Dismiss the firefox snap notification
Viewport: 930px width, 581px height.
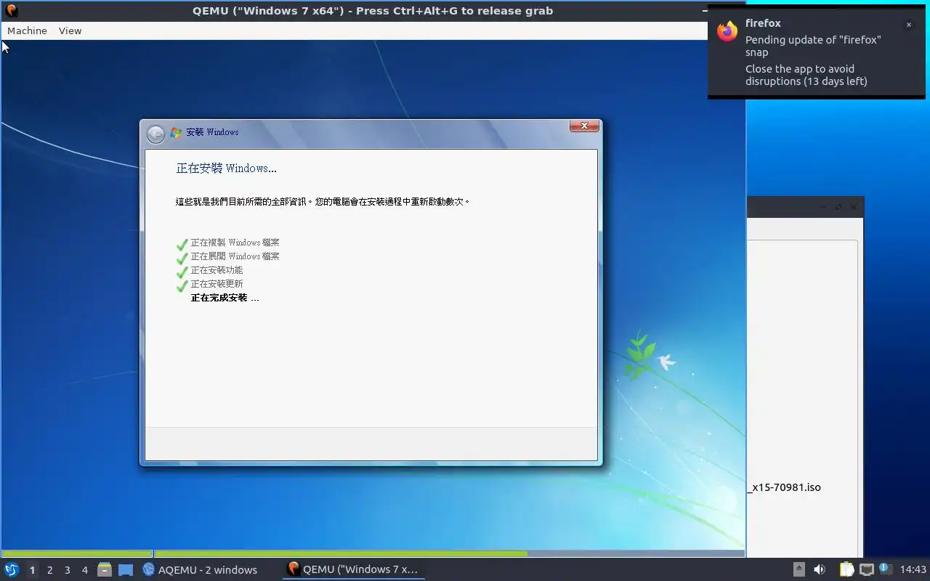tap(908, 25)
